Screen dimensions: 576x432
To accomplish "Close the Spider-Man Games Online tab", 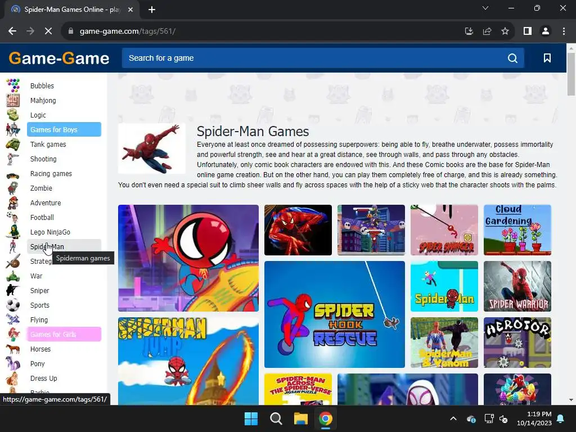I will tap(130, 10).
